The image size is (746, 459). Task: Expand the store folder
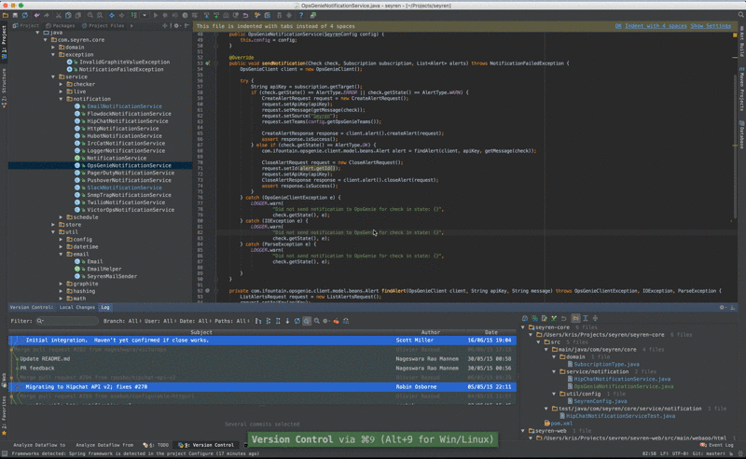pos(53,225)
